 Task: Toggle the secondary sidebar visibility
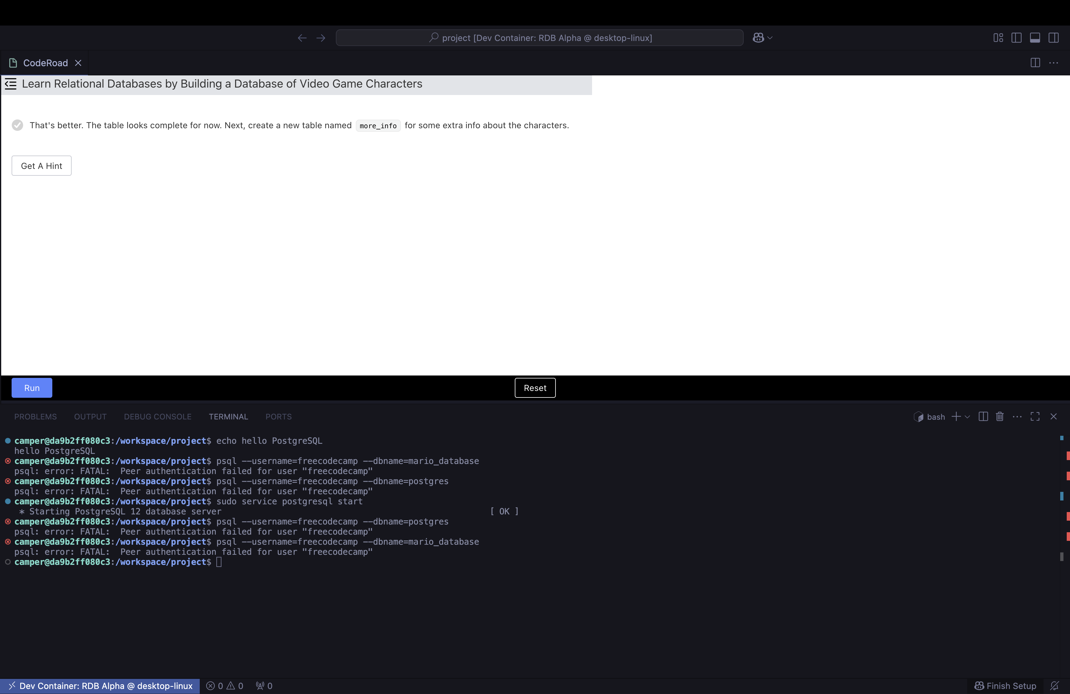[1053, 38]
